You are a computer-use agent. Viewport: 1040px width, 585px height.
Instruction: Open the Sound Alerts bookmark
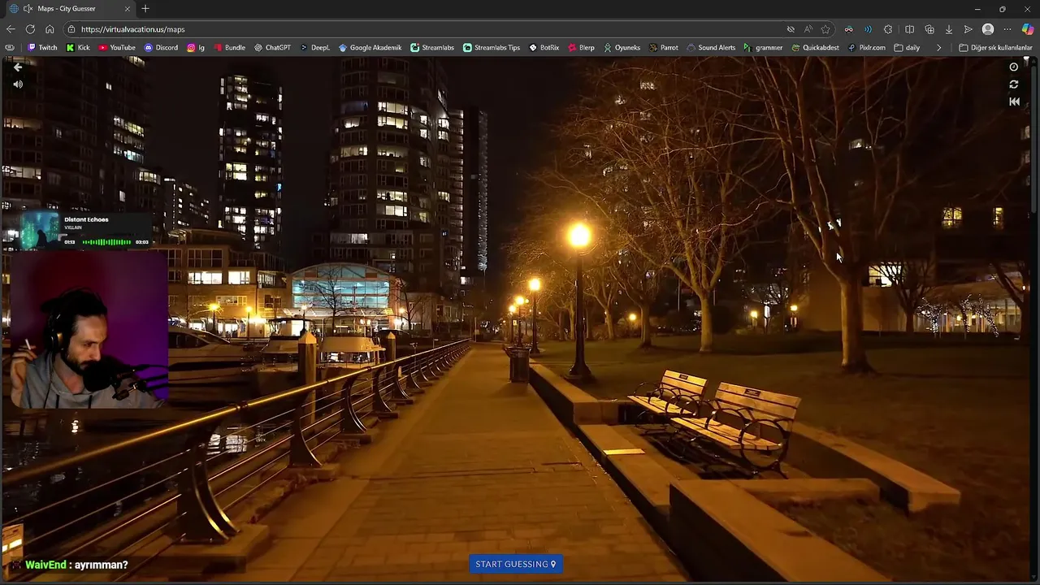click(x=711, y=48)
